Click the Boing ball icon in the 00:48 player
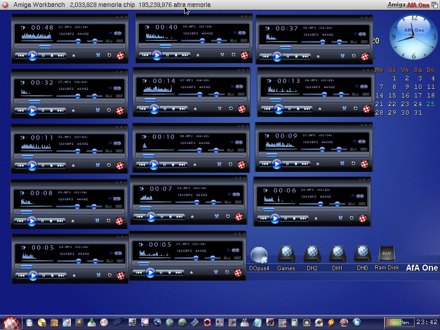440x330 pixels. click(120, 55)
